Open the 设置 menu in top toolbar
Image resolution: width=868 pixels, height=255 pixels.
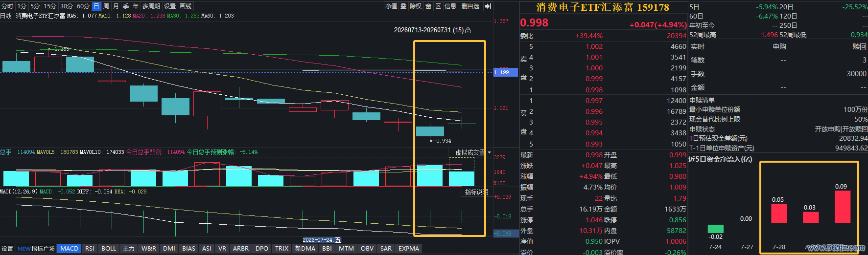[x=170, y=6]
